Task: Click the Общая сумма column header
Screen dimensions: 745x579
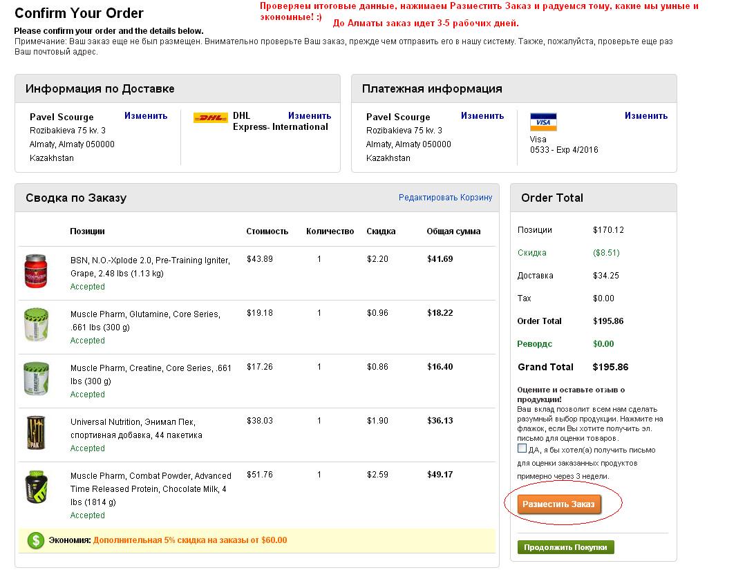Action: coord(454,231)
